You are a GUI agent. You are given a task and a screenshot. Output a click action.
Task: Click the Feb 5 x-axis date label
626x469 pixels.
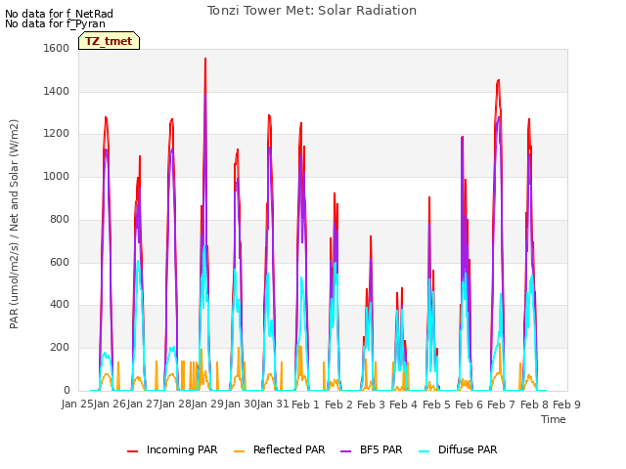coord(436,405)
